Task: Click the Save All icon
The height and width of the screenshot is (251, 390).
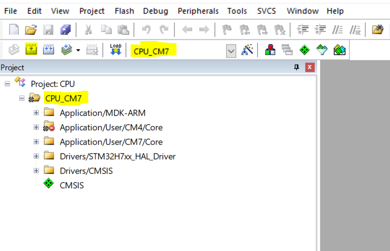Action: coord(66,29)
